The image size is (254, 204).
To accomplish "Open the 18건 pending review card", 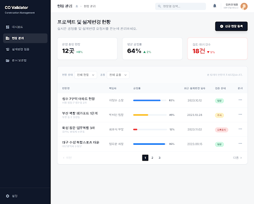I will click(x=217, y=49).
